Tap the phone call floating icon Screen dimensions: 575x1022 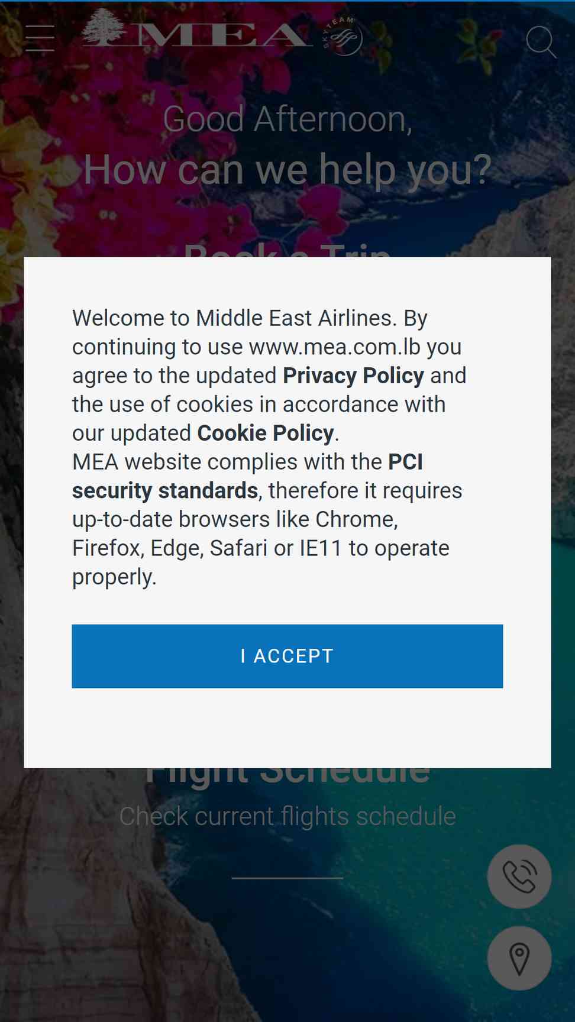click(519, 877)
